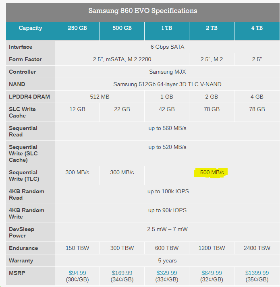Click the 2 GB DRAM cell
Viewport: 280px width, 287px height.
tap(212, 97)
